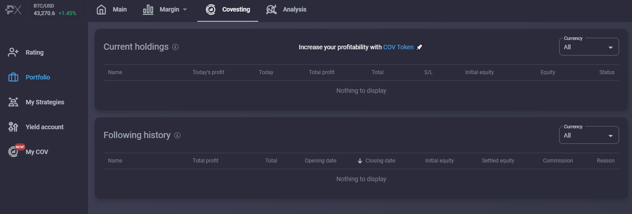Viewport: 632px width, 214px height.
Task: Sort holdings by Equity column header
Action: pyautogui.click(x=548, y=72)
